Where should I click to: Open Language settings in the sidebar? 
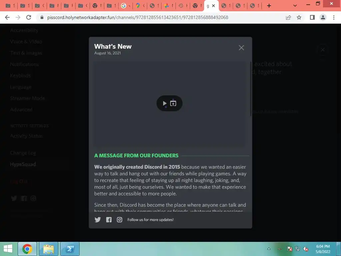21,87
